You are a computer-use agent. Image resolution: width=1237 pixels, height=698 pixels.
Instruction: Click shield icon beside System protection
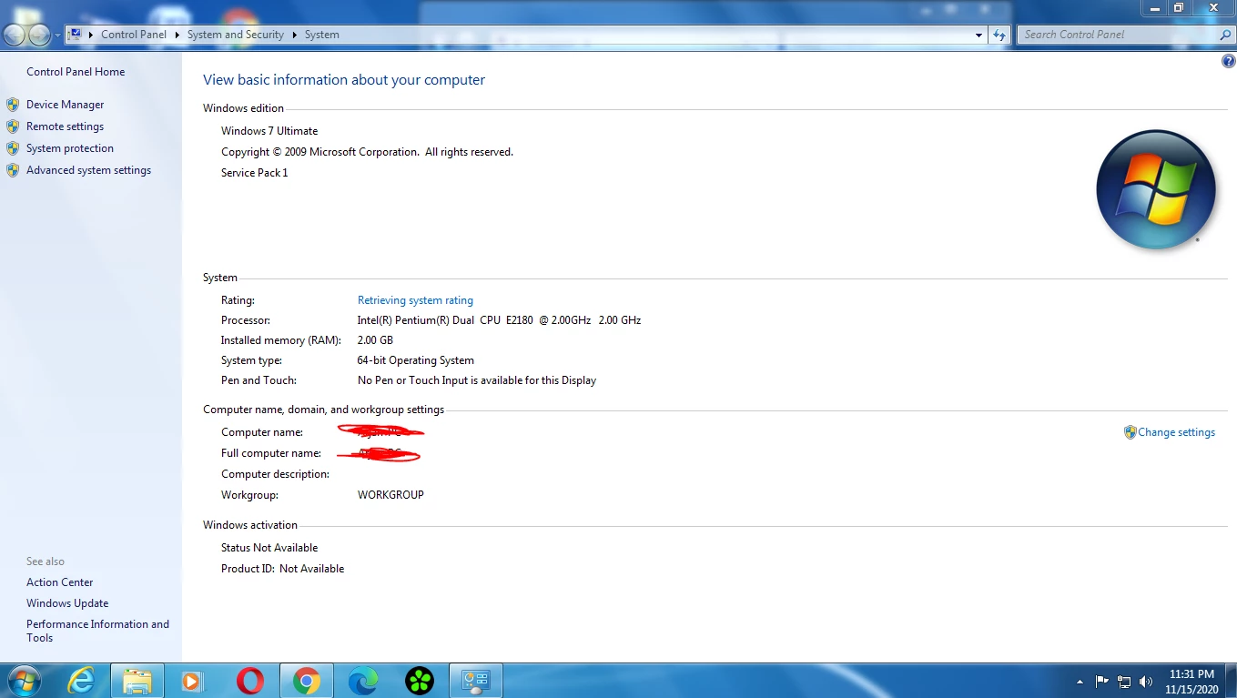coord(13,148)
